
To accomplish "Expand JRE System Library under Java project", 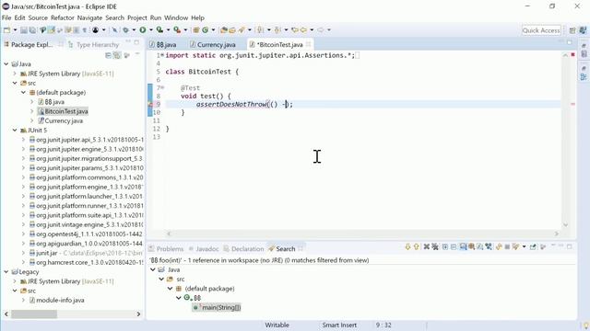I will 15,74.
